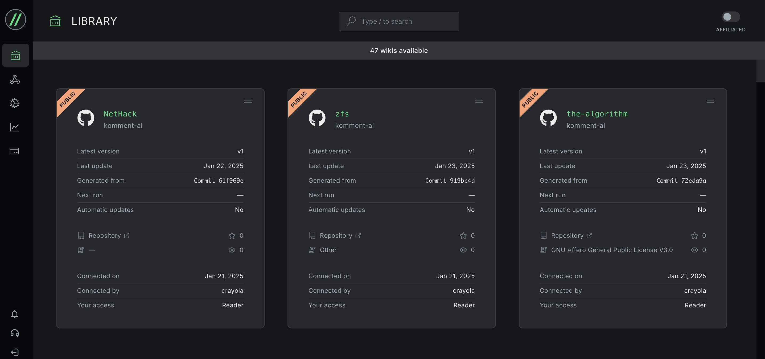Click the repository book icon on NetHack card

click(81, 236)
